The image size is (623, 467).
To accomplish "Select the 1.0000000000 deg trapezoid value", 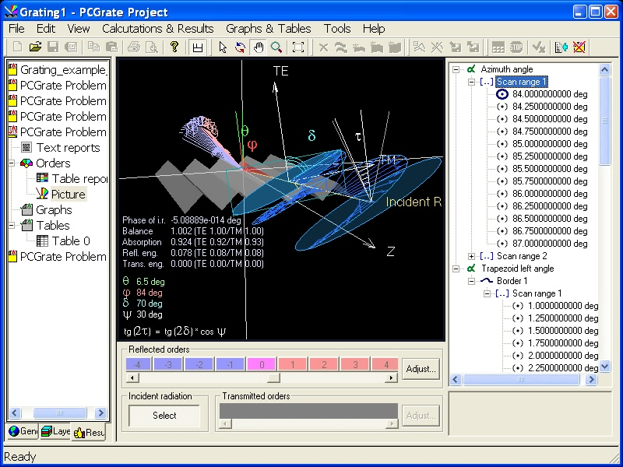I will [x=563, y=306].
